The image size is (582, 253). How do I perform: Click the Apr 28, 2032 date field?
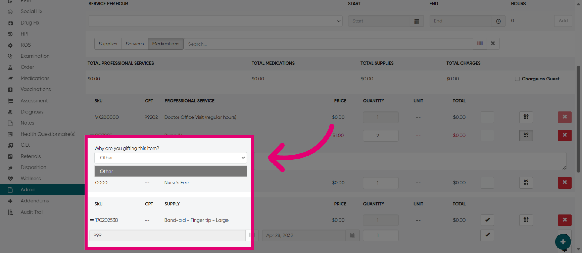[x=304, y=235]
